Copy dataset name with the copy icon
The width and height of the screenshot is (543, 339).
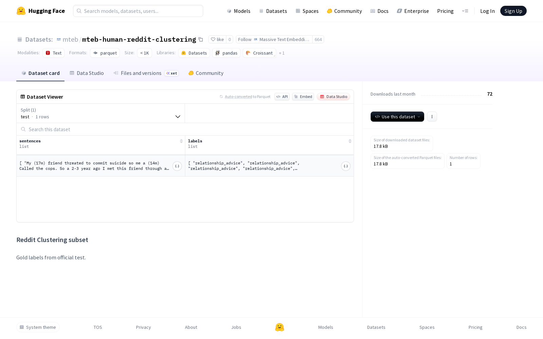[201, 39]
